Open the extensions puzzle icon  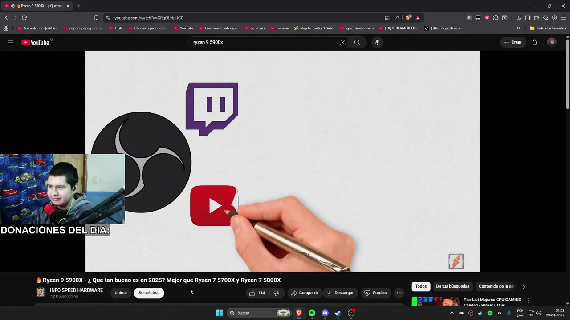496,18
